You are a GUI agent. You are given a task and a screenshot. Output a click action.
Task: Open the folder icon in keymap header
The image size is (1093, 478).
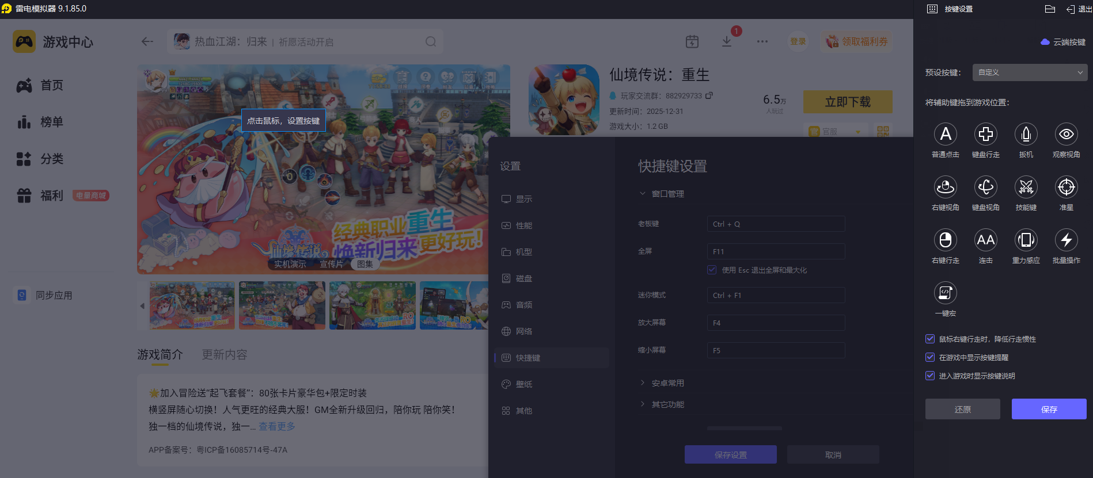pos(1050,9)
